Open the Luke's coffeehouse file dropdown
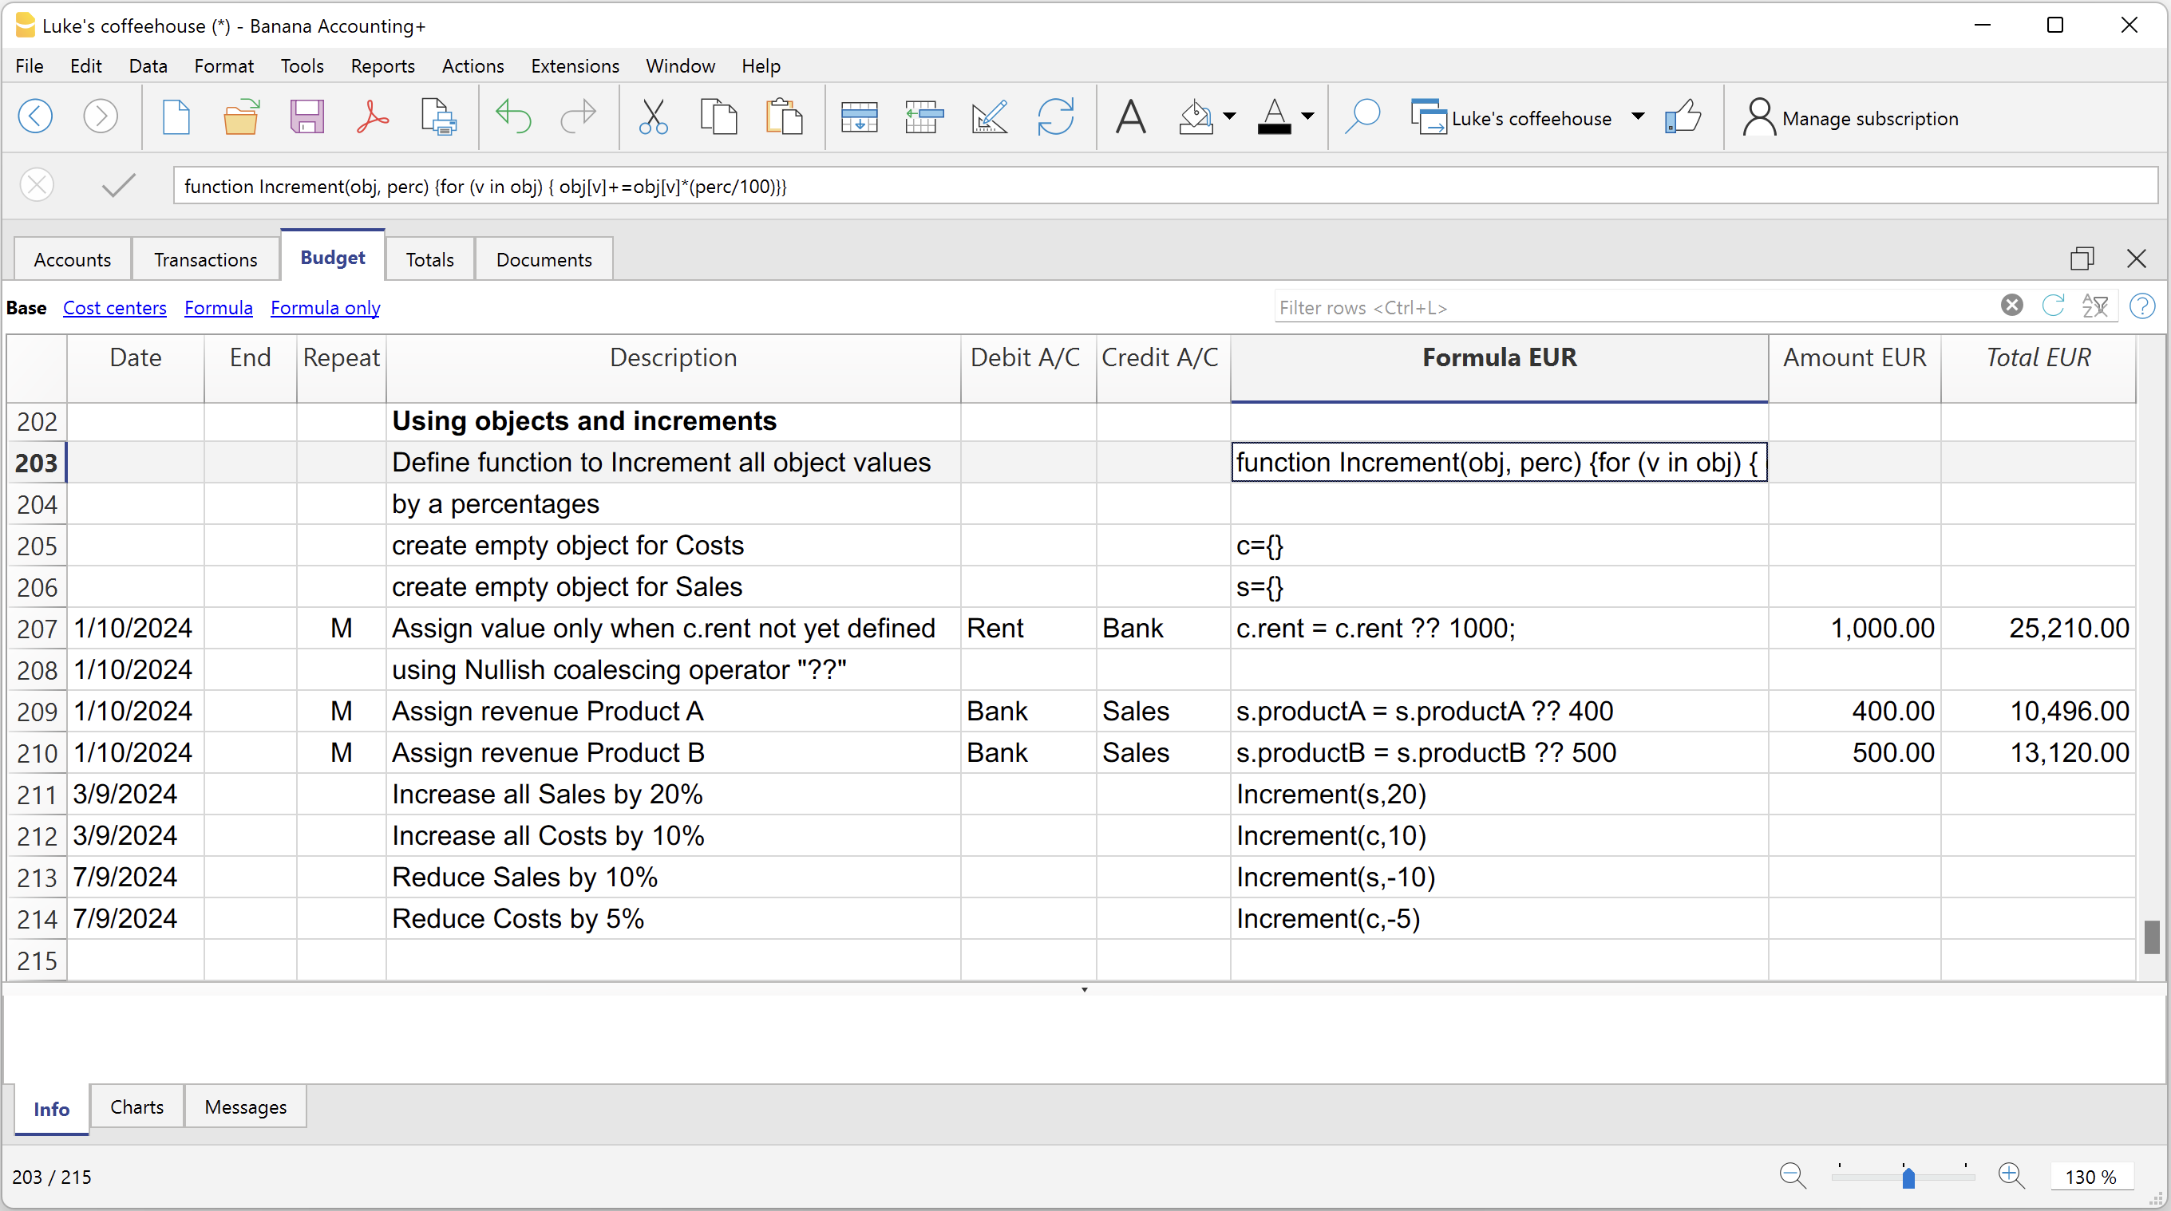Image resolution: width=2171 pixels, height=1211 pixels. (x=1639, y=117)
